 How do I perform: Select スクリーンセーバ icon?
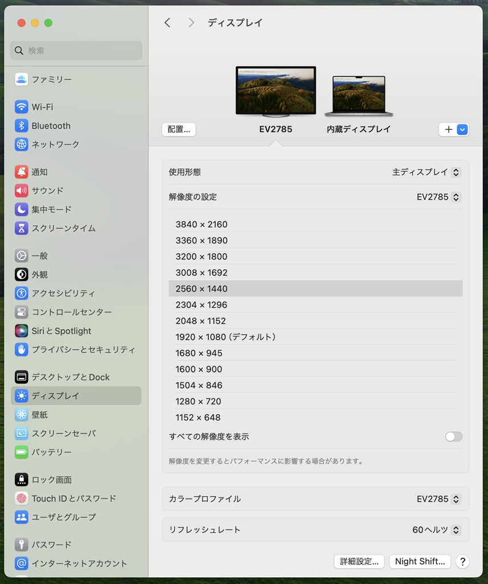22,433
